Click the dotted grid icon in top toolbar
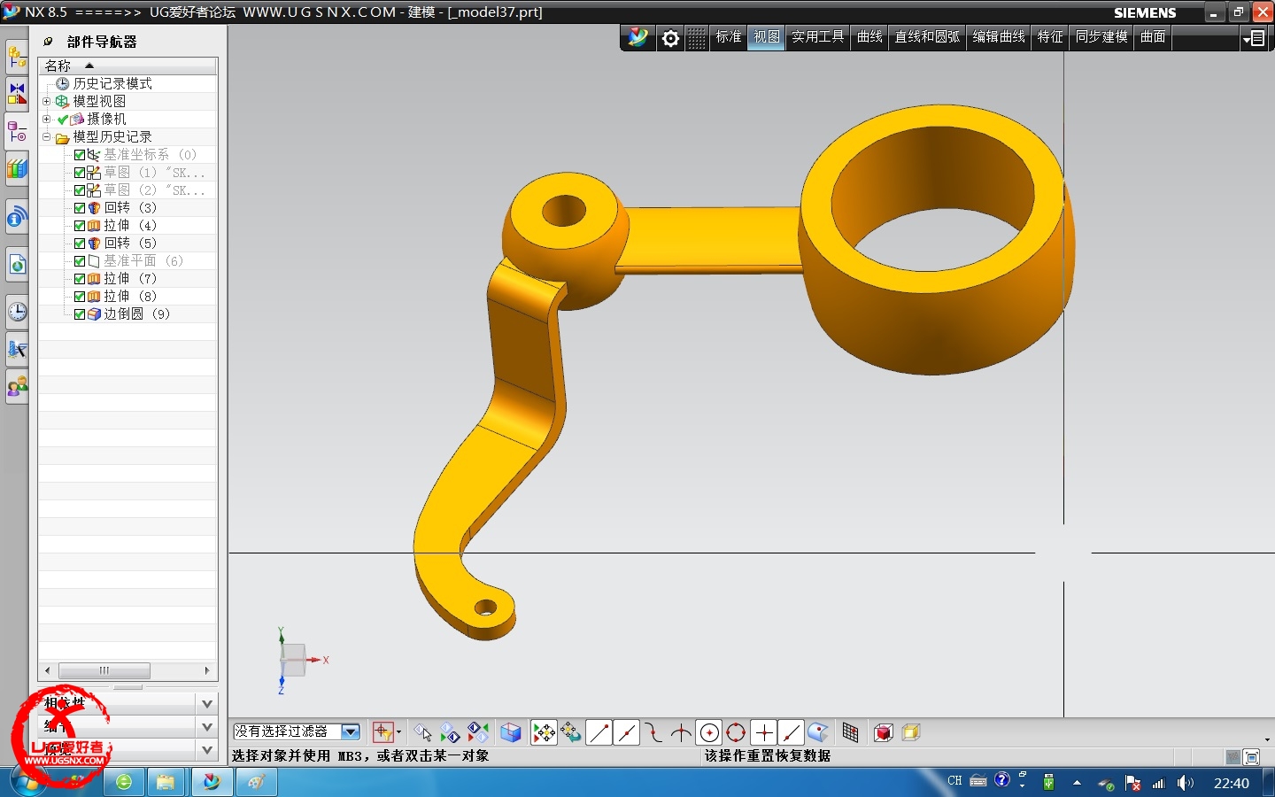The height and width of the screenshot is (797, 1275). tap(698, 38)
